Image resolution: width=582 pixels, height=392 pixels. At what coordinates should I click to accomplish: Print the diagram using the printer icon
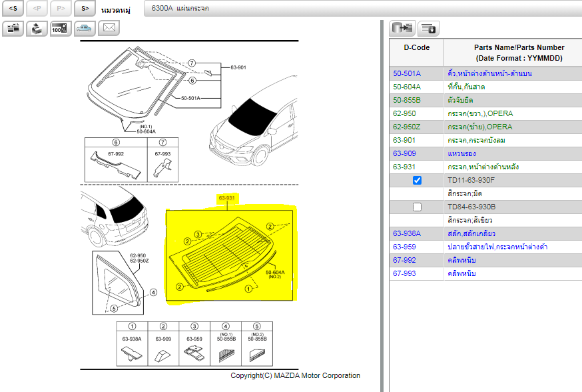click(37, 28)
